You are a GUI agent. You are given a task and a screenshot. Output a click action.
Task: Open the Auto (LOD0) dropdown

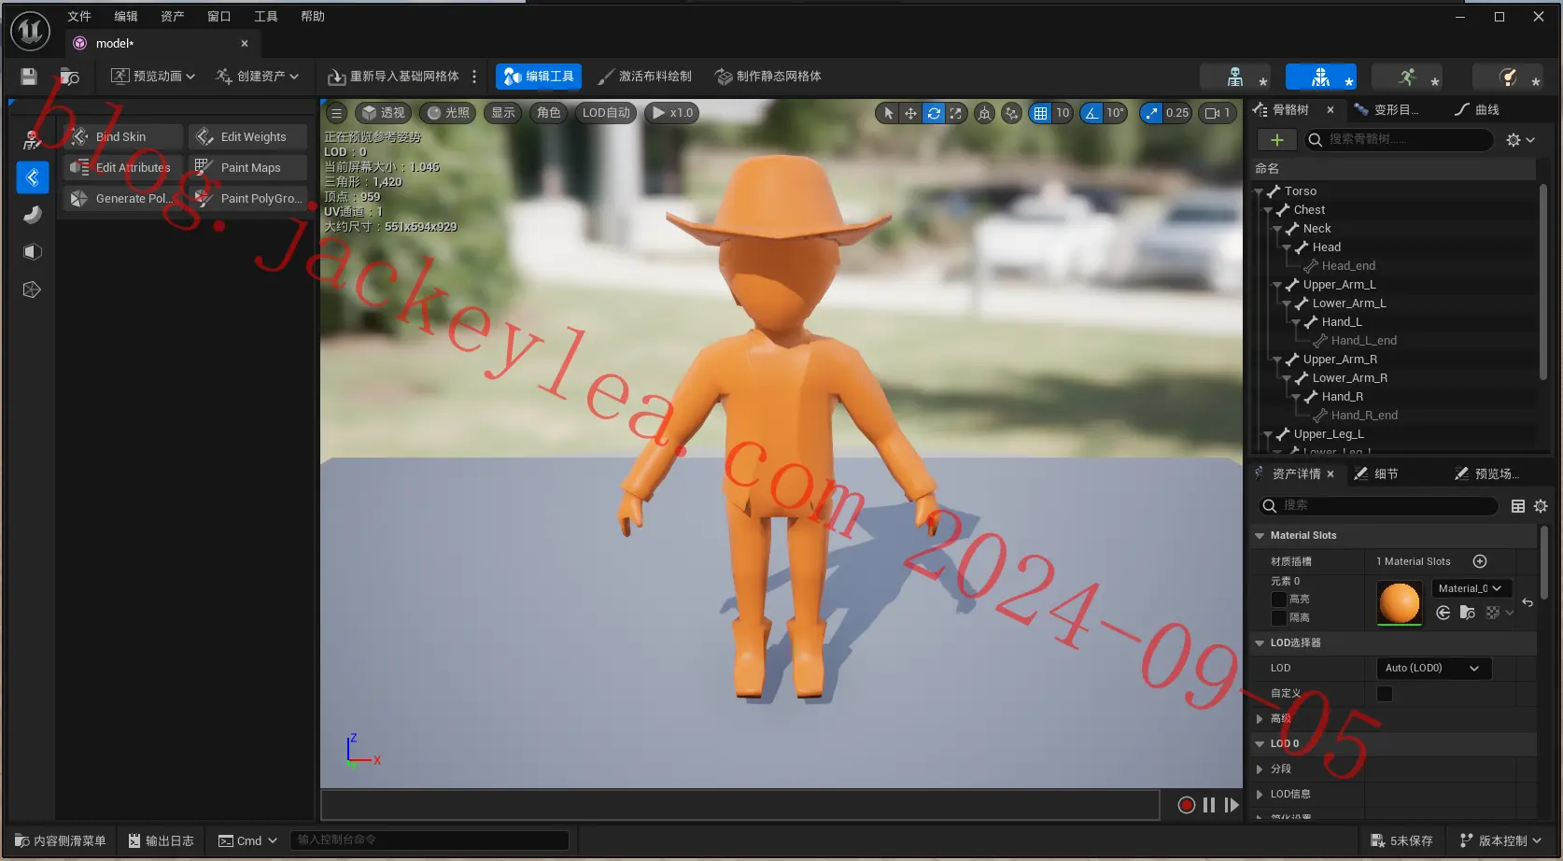[x=1433, y=669]
